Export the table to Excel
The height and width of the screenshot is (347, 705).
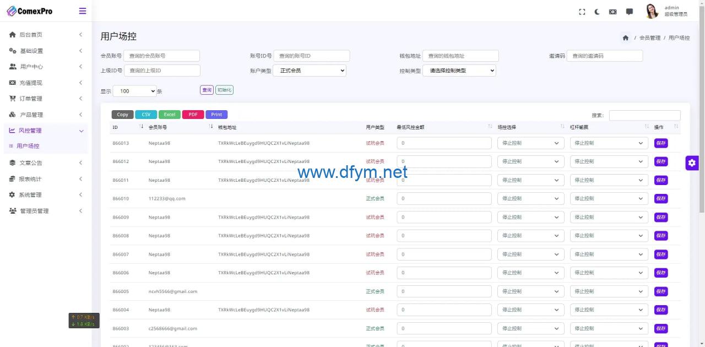tap(170, 115)
